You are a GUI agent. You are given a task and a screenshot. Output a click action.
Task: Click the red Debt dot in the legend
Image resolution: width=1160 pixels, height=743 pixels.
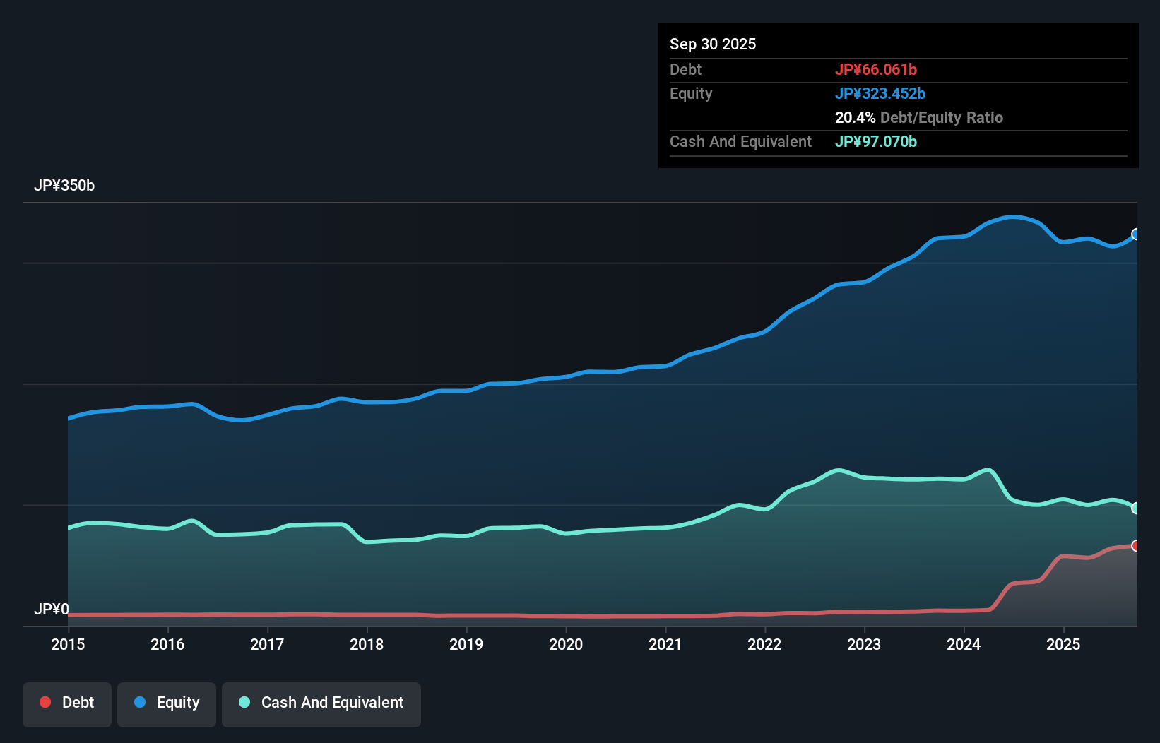[45, 702]
